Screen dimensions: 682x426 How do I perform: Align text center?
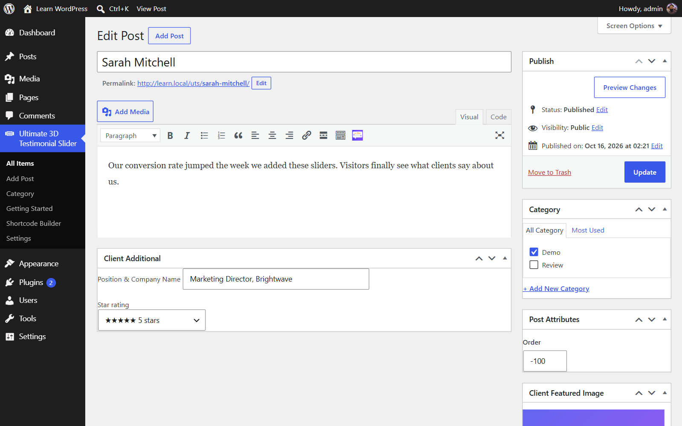[272, 135]
